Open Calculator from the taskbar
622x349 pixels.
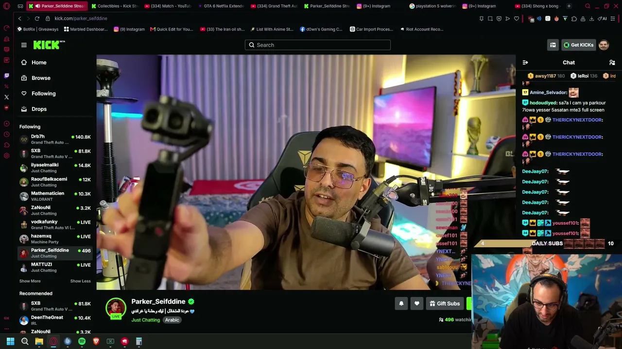click(139, 341)
